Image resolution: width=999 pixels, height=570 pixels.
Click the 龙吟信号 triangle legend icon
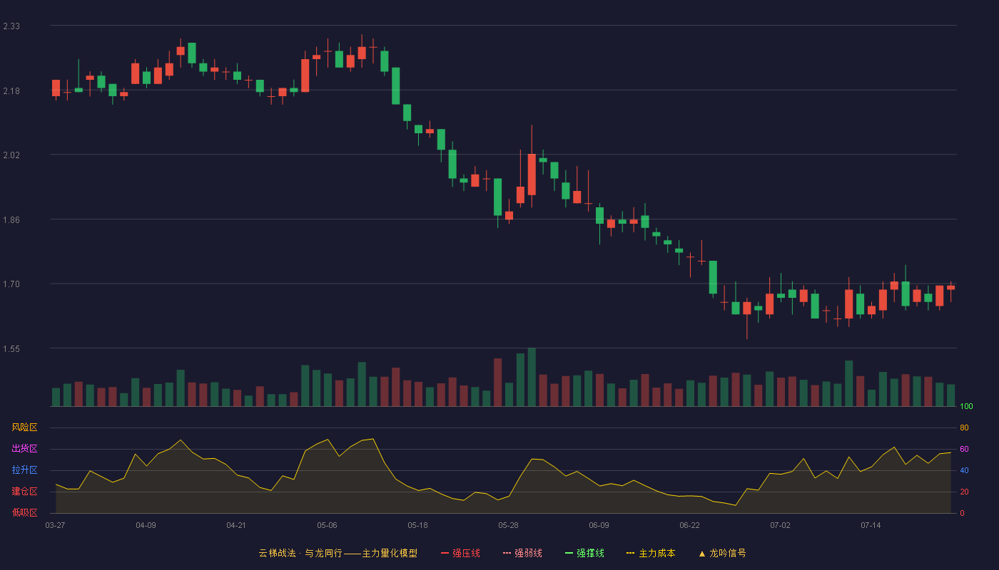[702, 554]
